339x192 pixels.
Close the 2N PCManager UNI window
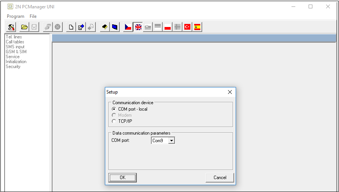point(328,6)
